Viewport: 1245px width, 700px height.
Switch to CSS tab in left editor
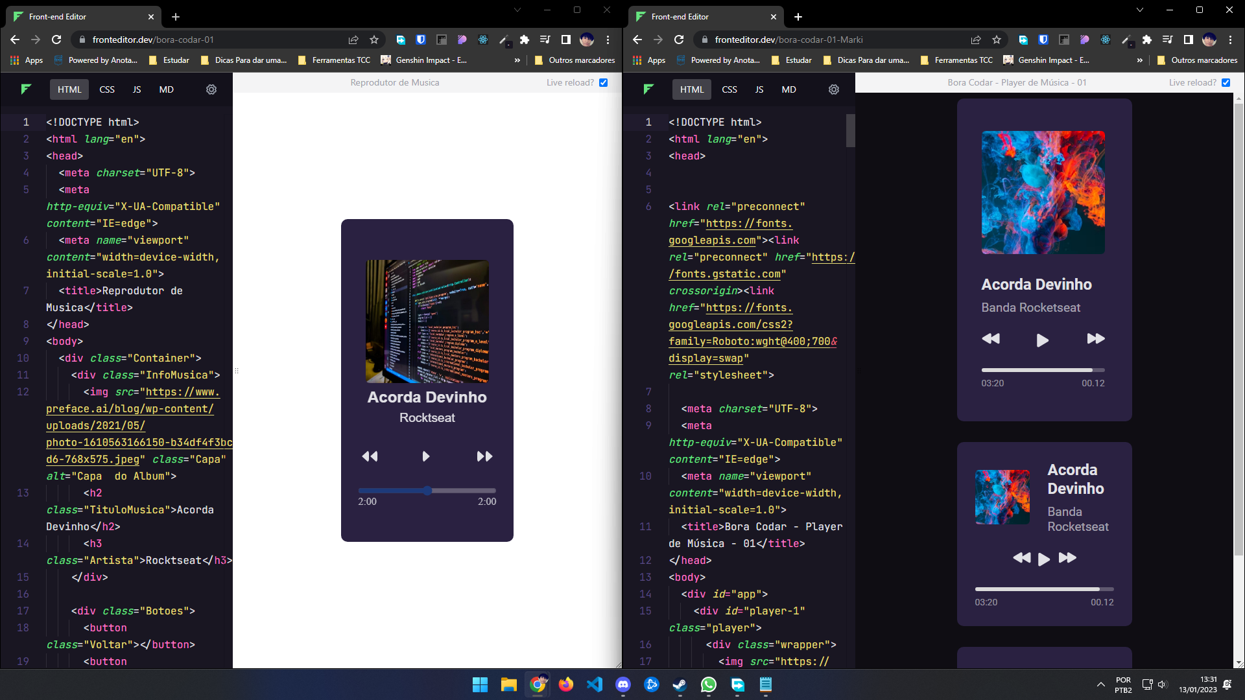click(x=107, y=89)
